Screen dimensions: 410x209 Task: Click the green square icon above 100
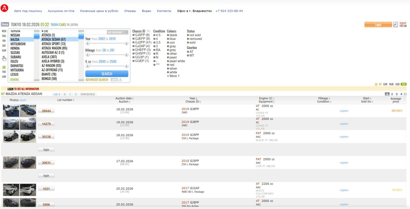4,67
